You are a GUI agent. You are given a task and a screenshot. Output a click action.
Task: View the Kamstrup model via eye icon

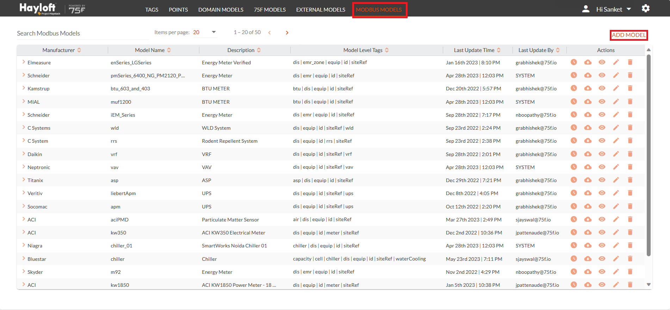[602, 88]
